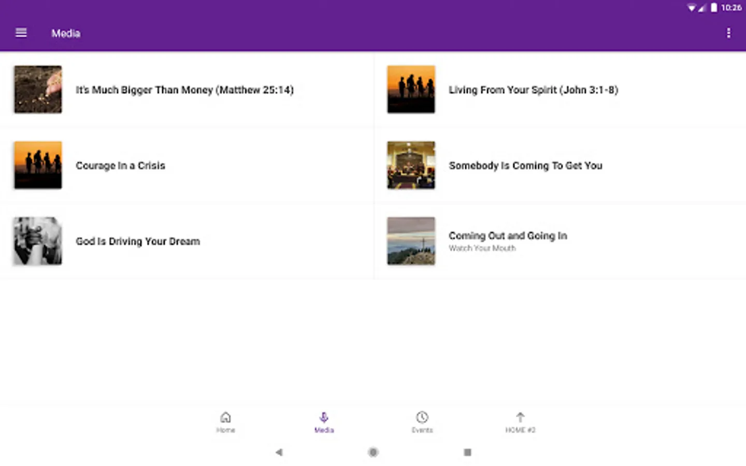
Task: Open the three-dot overflow menu
Action: tap(728, 33)
